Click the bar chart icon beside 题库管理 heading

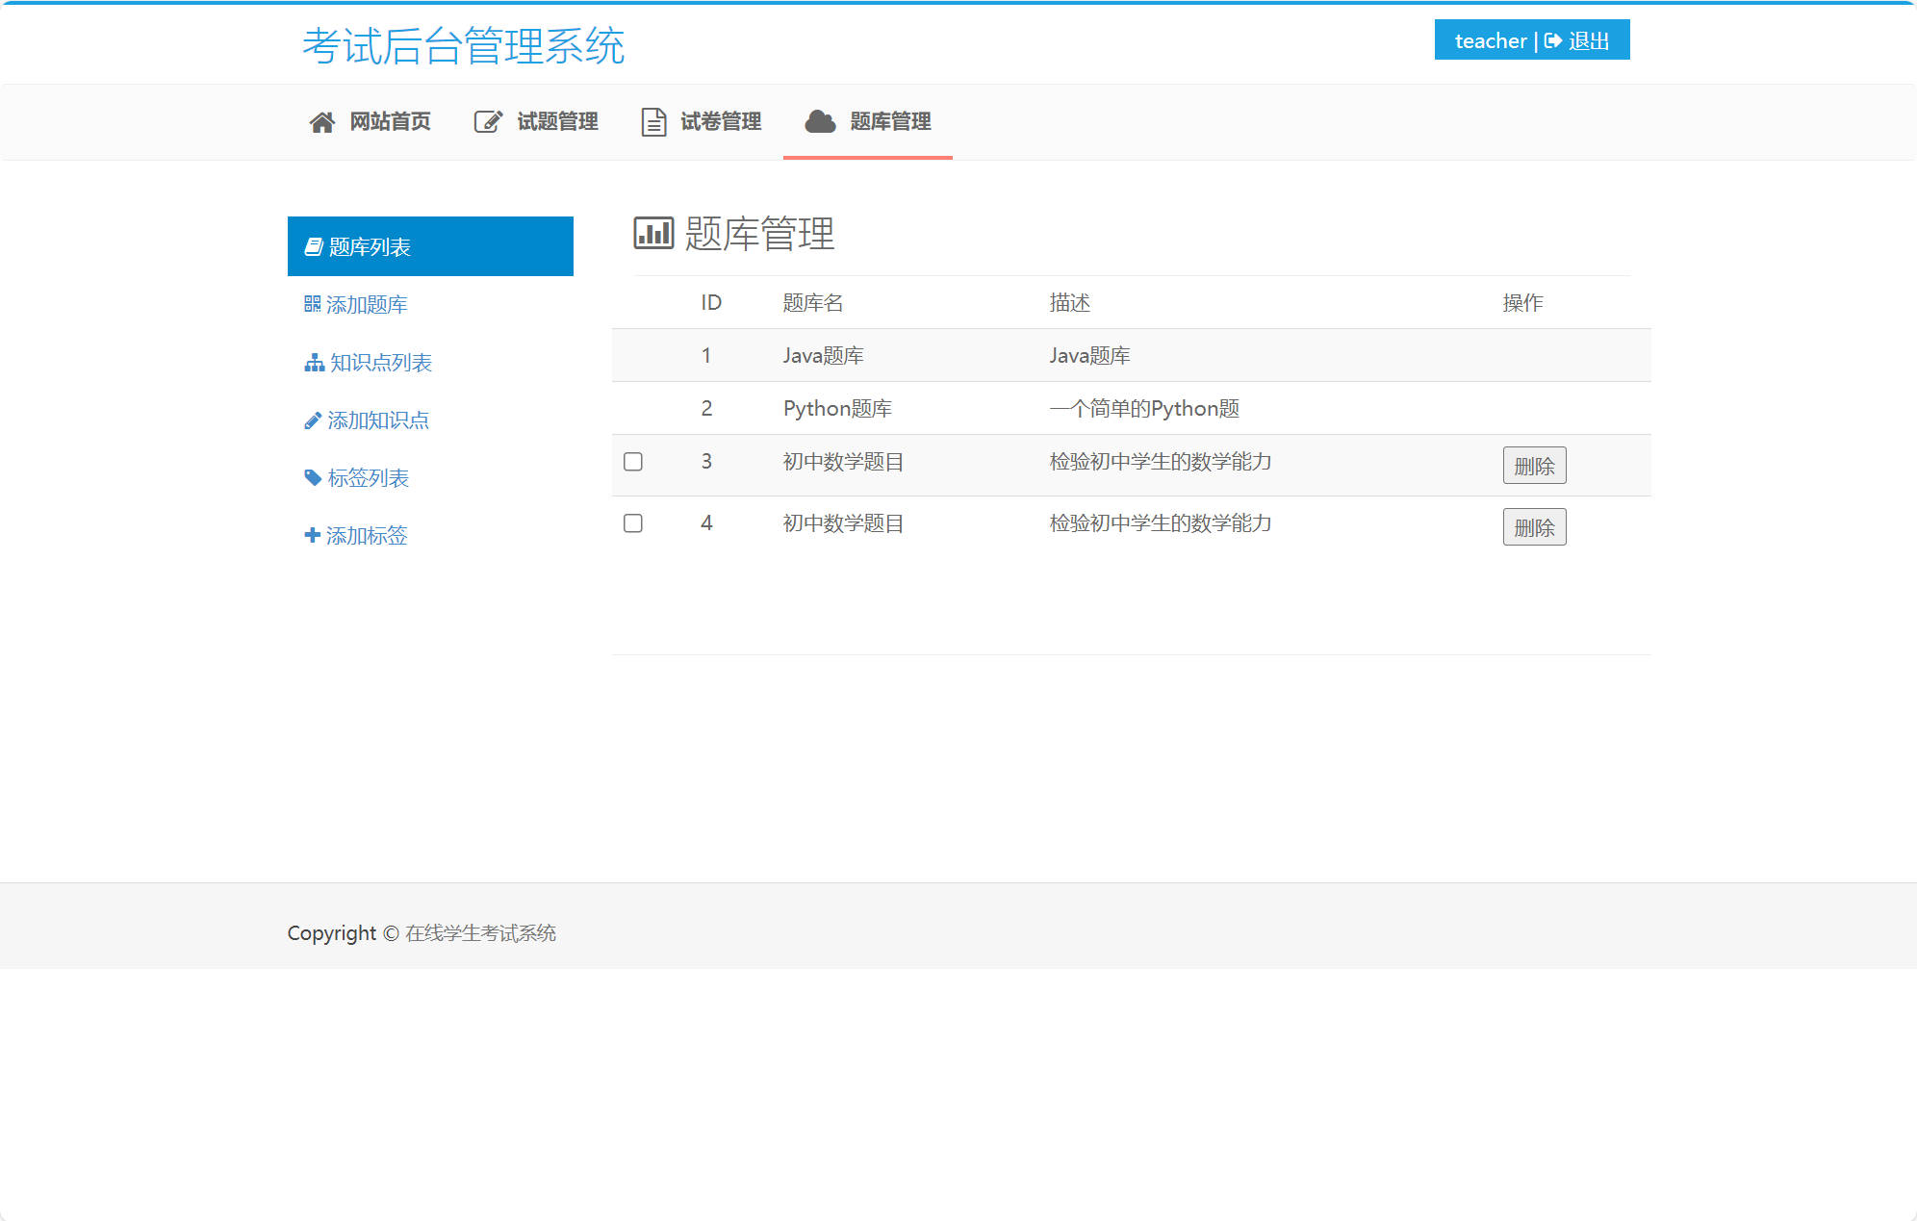652,233
